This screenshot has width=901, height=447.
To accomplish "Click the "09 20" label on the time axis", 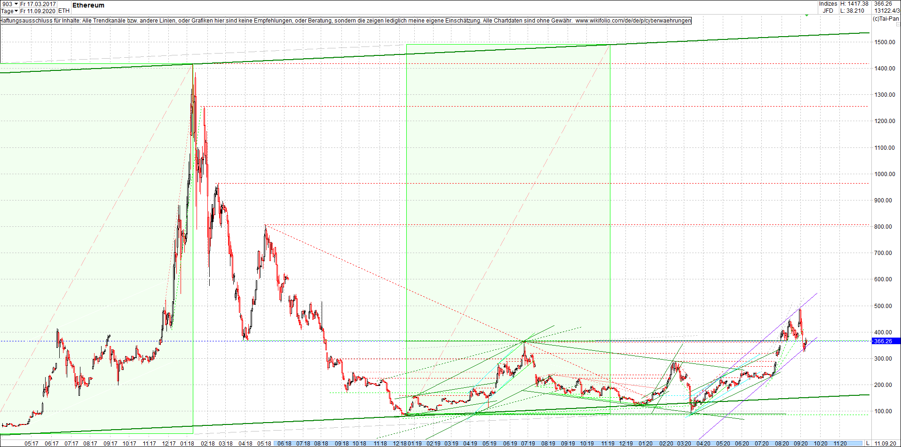I will [799, 442].
